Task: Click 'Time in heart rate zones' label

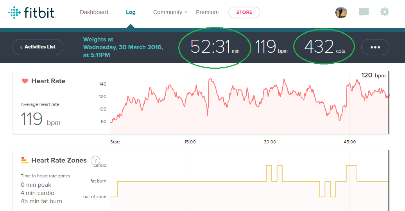Action: [x=45, y=176]
